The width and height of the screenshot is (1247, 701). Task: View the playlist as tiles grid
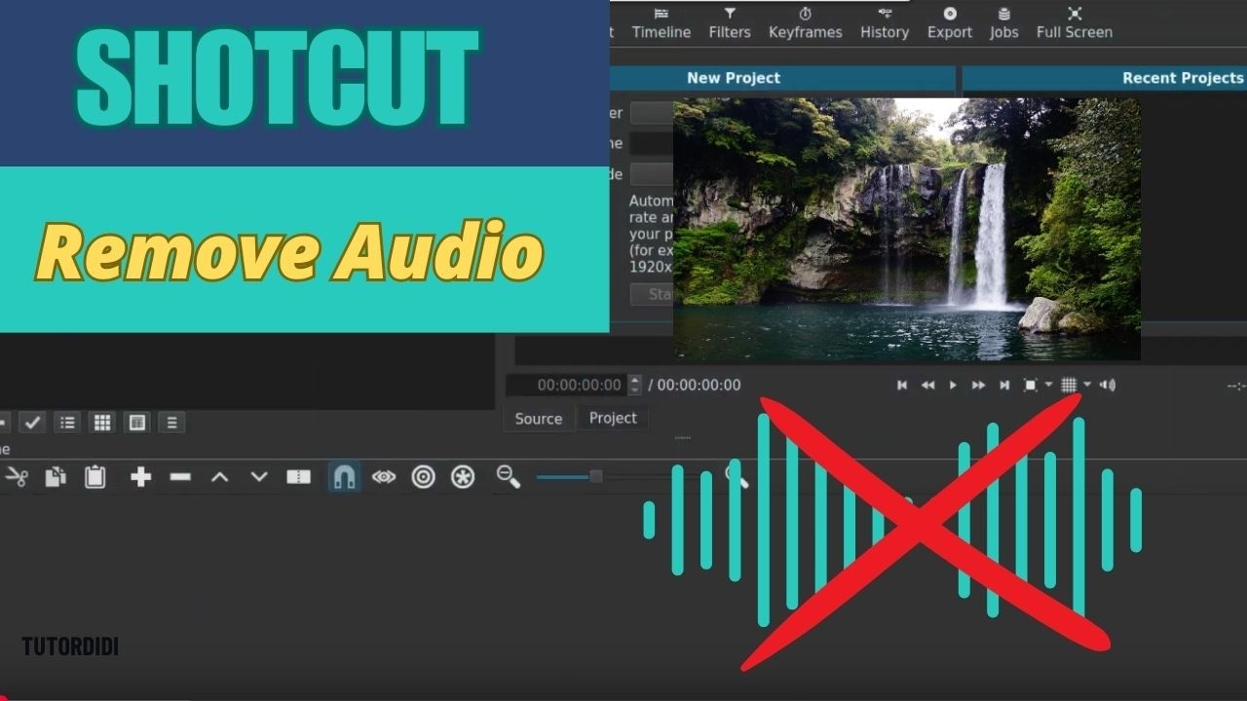point(102,423)
